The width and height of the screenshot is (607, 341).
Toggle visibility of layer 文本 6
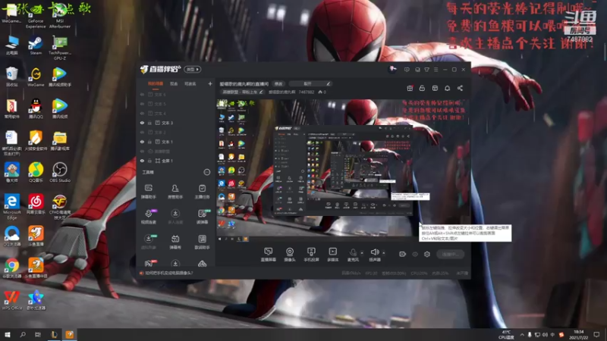point(142,94)
